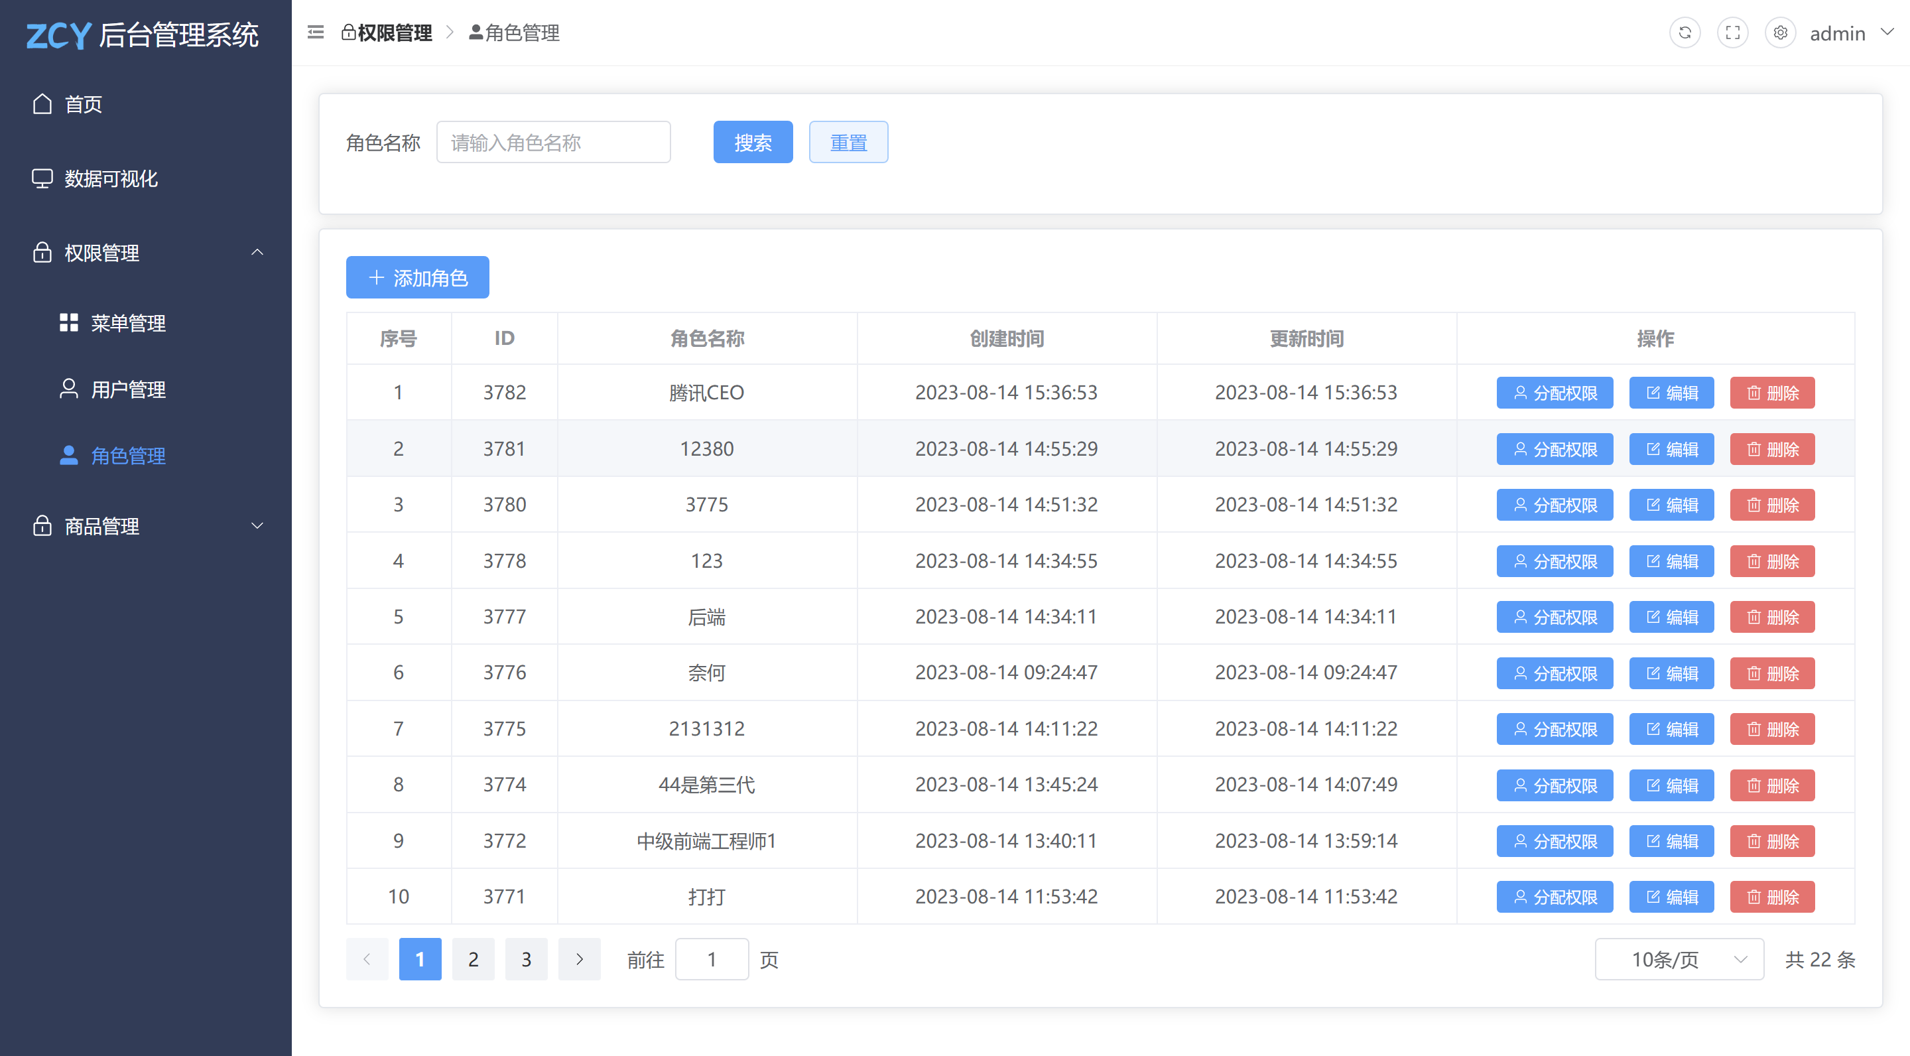This screenshot has width=1910, height=1056.
Task: Select current page 1 in pagination
Action: pyautogui.click(x=420, y=959)
